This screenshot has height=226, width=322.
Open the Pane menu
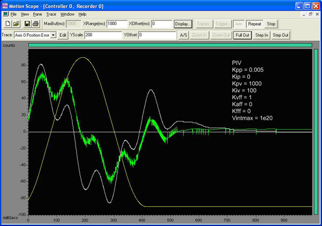(37, 15)
